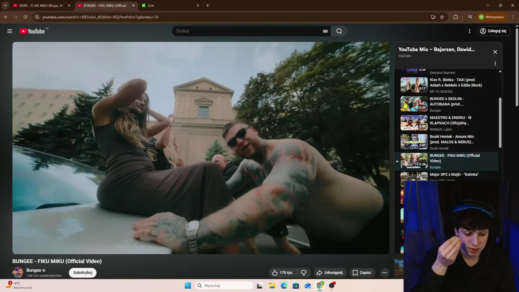Screen dimensions: 519x292
Task: Play MAESTRO & ENDRIU - W KLAPKACH thumbnail
Action: (x=414, y=123)
